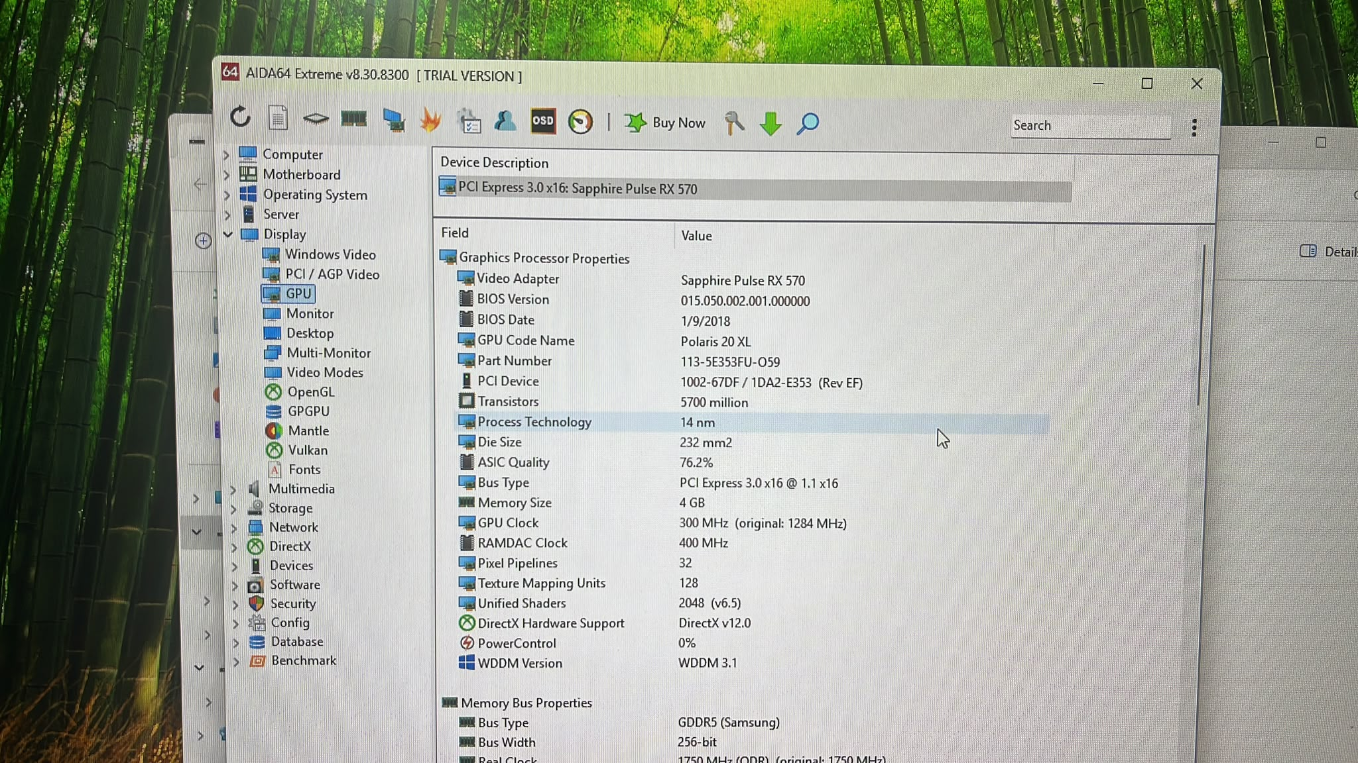Select the WDDM Version row
1358x763 pixels.
(x=752, y=663)
